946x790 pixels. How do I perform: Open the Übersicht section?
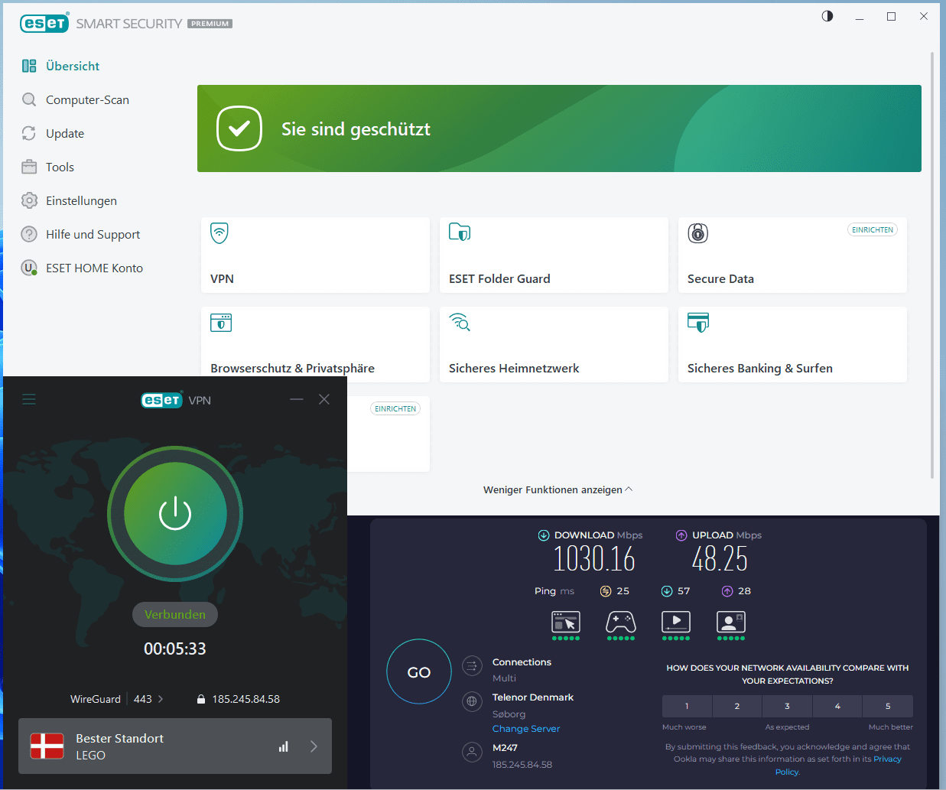click(x=73, y=66)
